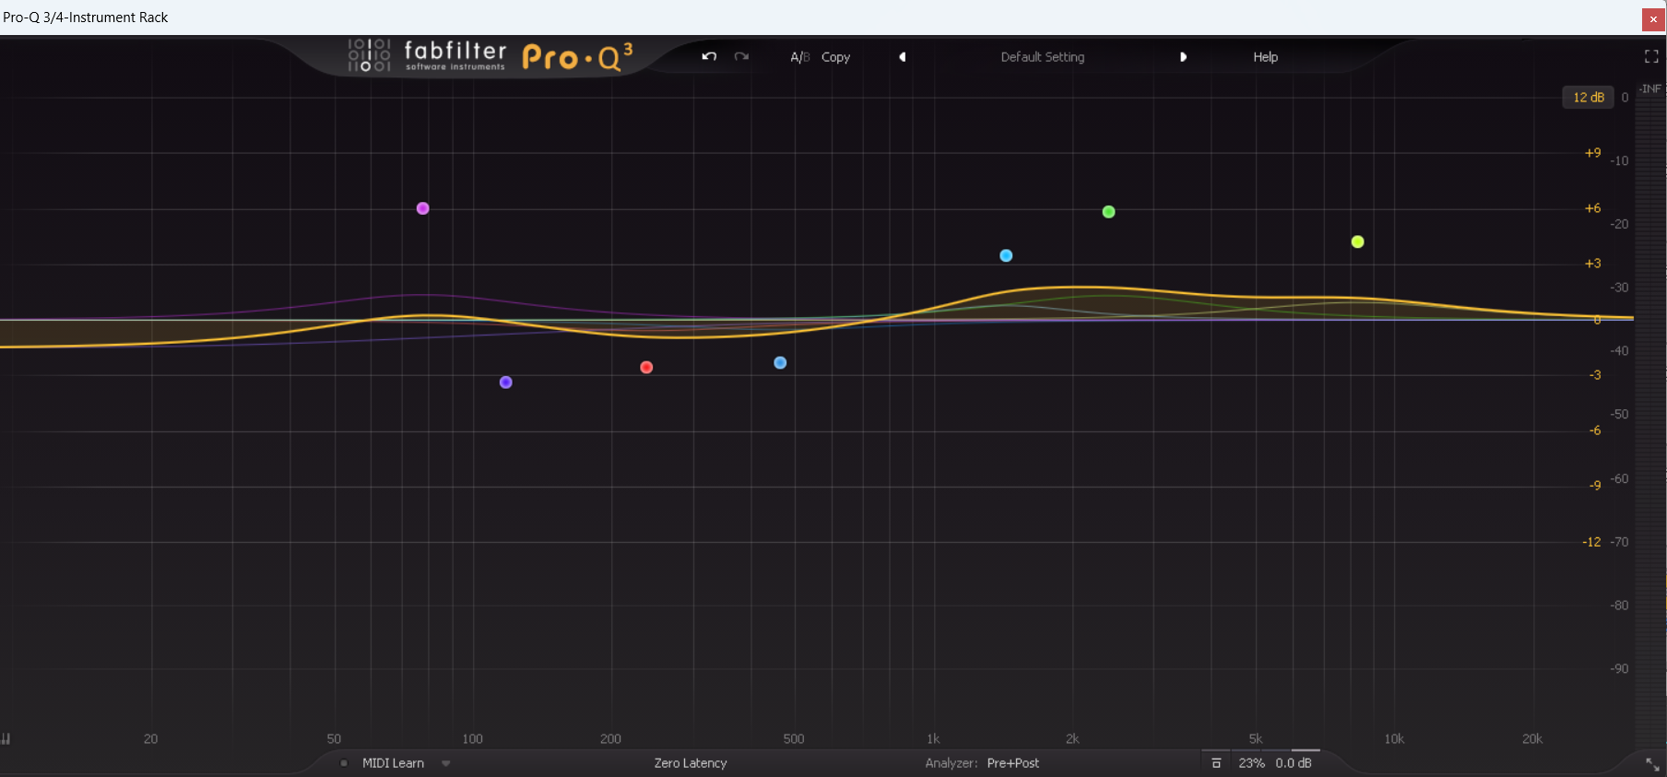This screenshot has width=1667, height=777.
Task: Select the blue EQ band near 500 Hz
Action: [780, 362]
